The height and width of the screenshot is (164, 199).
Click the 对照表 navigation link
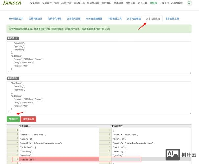153,3
